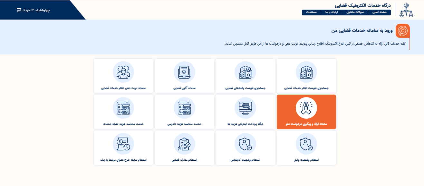Viewport: 424px width, 186px height.
Task: Click the judicial units search icon (جستجوی فهرست واحدهای قضایی)
Action: [x=245, y=72]
